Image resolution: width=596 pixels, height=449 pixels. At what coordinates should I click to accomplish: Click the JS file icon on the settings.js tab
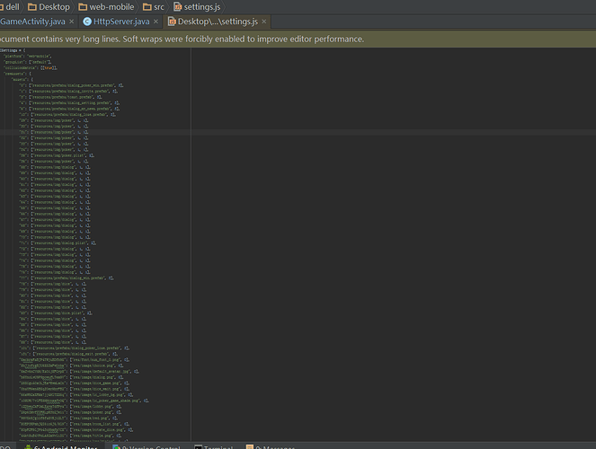[172, 22]
